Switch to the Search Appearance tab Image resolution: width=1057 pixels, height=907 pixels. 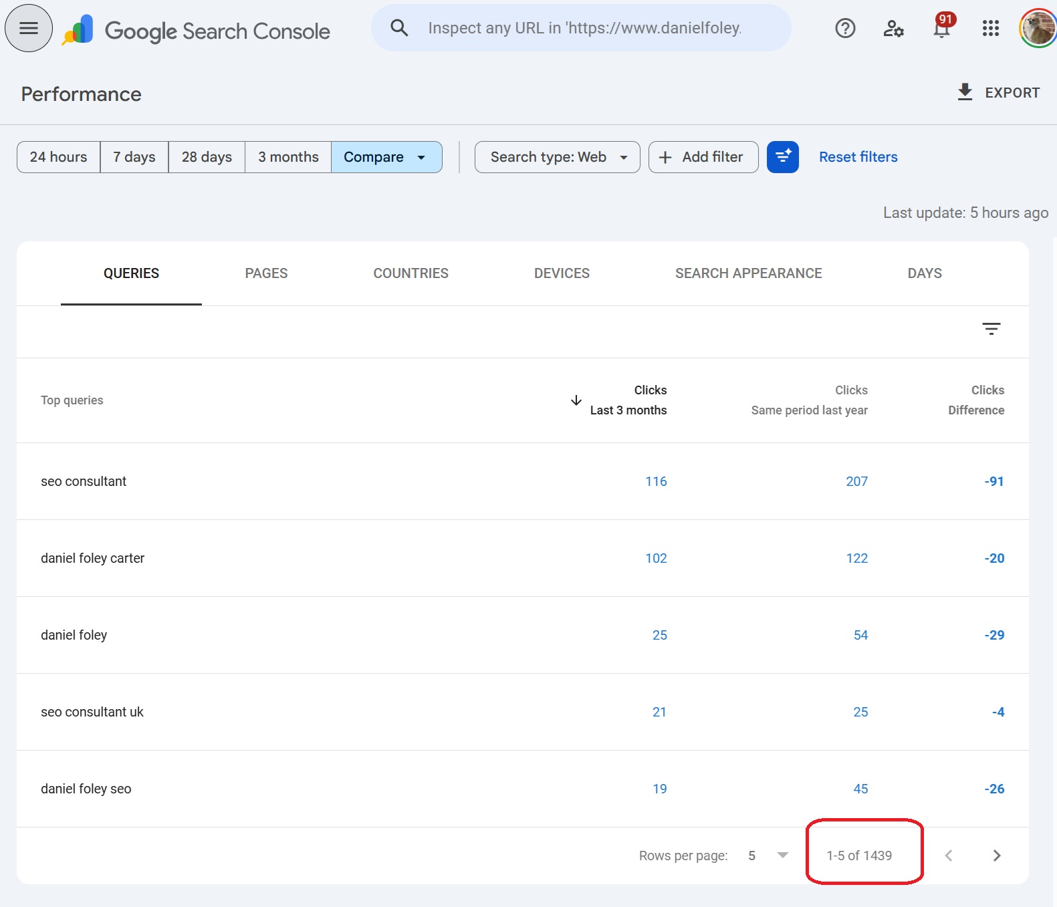[x=749, y=273]
